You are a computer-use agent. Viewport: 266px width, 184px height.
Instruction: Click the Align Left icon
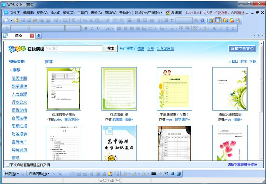(x=119, y=29)
